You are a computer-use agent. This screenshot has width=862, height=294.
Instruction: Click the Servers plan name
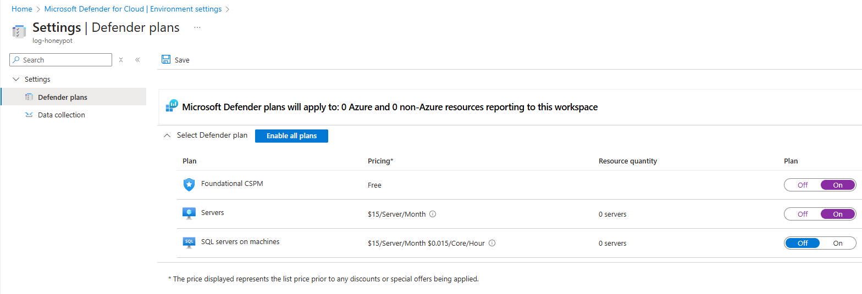(x=213, y=212)
